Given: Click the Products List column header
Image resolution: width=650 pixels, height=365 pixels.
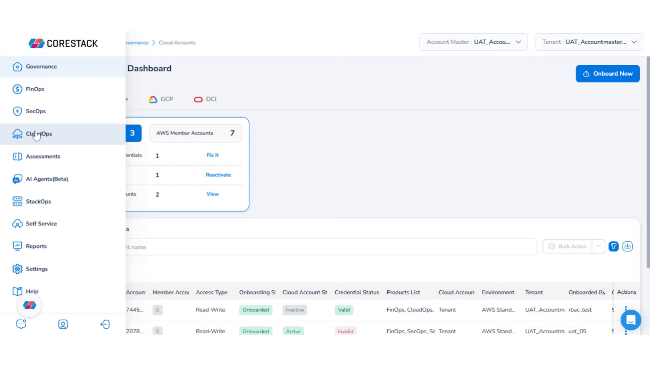Looking at the screenshot, I should tap(403, 292).
